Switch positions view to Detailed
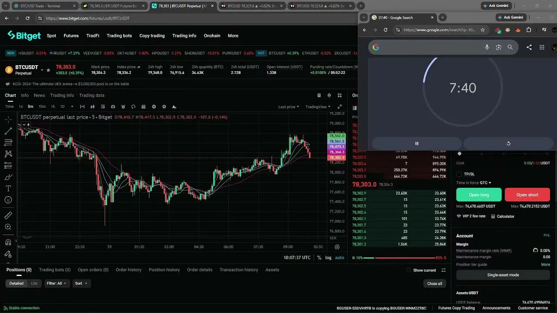557x313 pixels. (17, 283)
